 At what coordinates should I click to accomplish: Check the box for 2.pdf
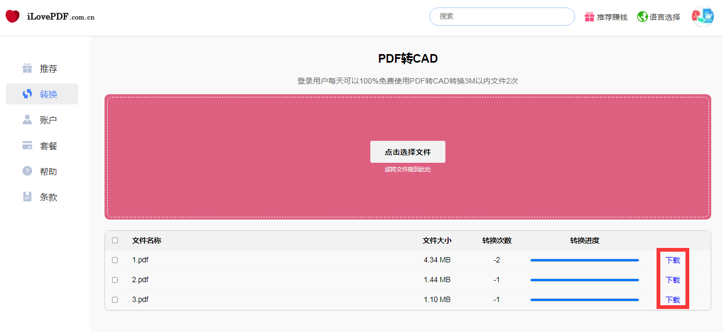tap(115, 280)
